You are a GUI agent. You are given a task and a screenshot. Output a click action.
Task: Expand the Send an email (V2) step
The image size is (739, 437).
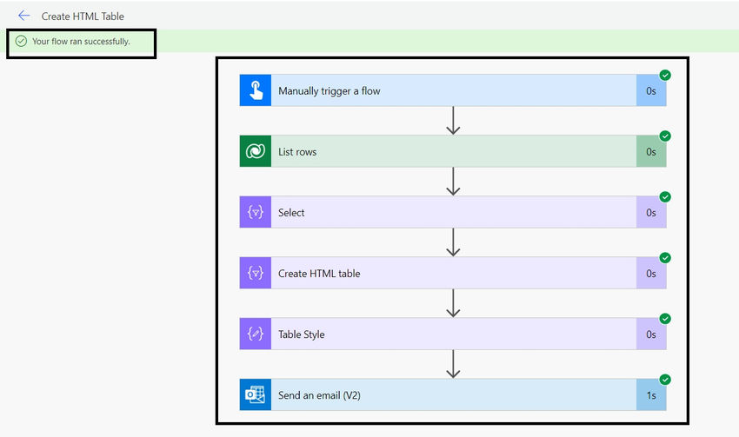453,394
